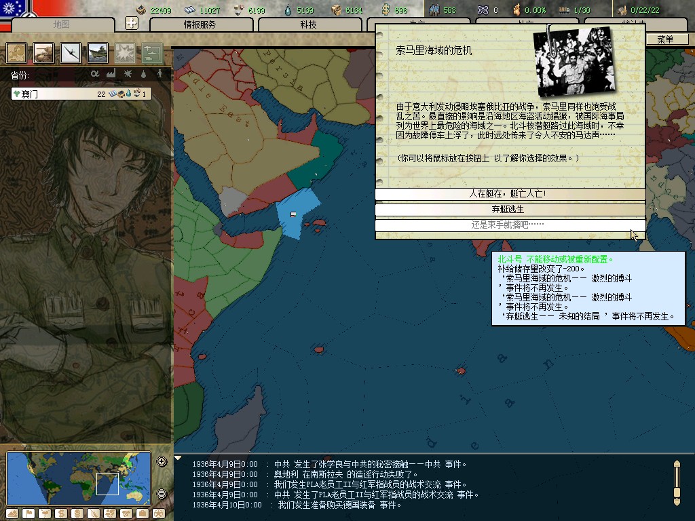Click the industrial capacity icon 0/22/22
This screenshot has width=695, height=521.
tap(622, 9)
